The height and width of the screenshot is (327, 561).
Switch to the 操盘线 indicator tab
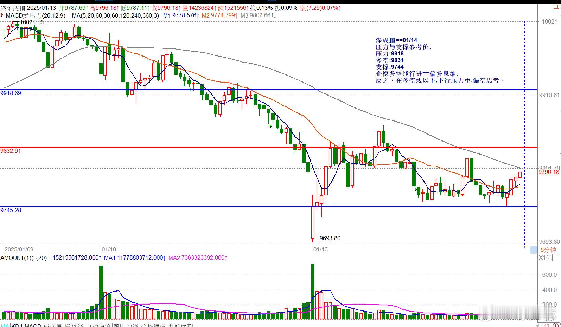(x=74, y=326)
